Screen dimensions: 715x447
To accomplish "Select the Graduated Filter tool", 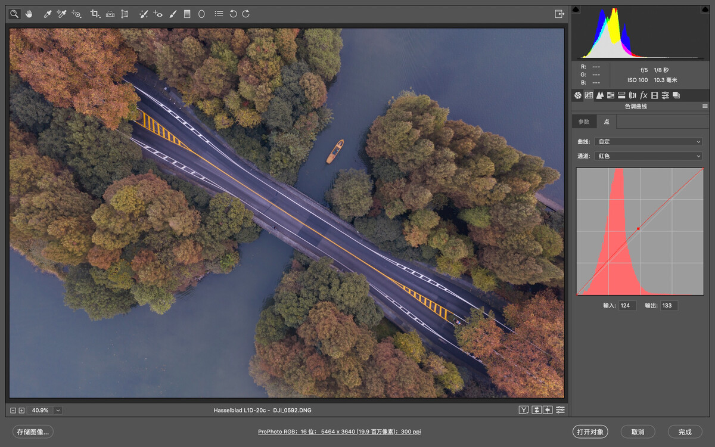I will click(x=187, y=14).
